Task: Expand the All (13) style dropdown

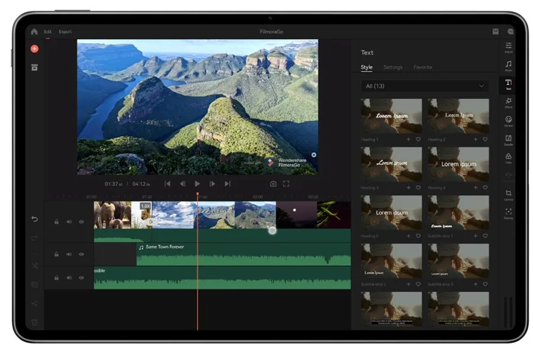Action: pyautogui.click(x=425, y=86)
